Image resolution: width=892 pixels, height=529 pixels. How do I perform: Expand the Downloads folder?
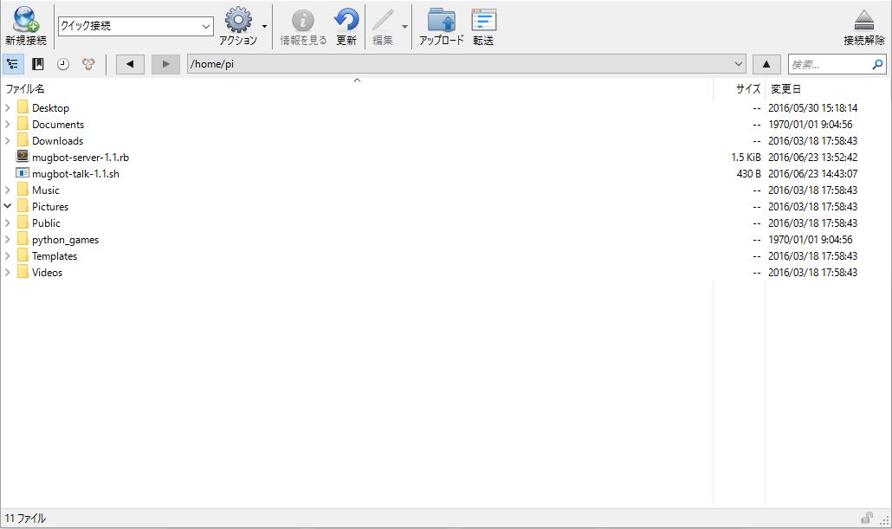pos(8,140)
